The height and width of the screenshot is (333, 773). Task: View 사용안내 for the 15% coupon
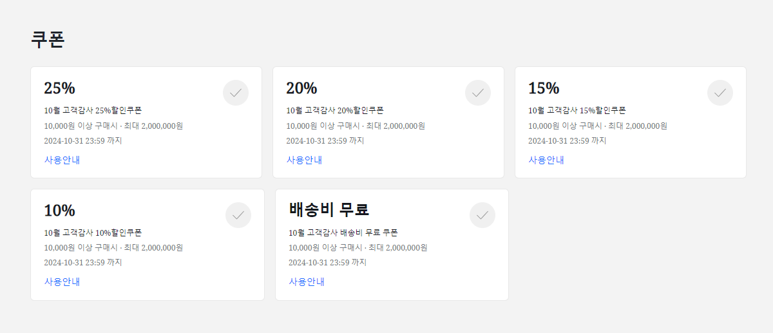[x=546, y=160]
